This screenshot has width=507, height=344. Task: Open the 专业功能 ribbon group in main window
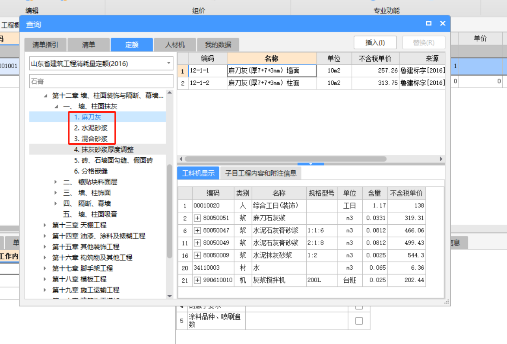tap(387, 10)
